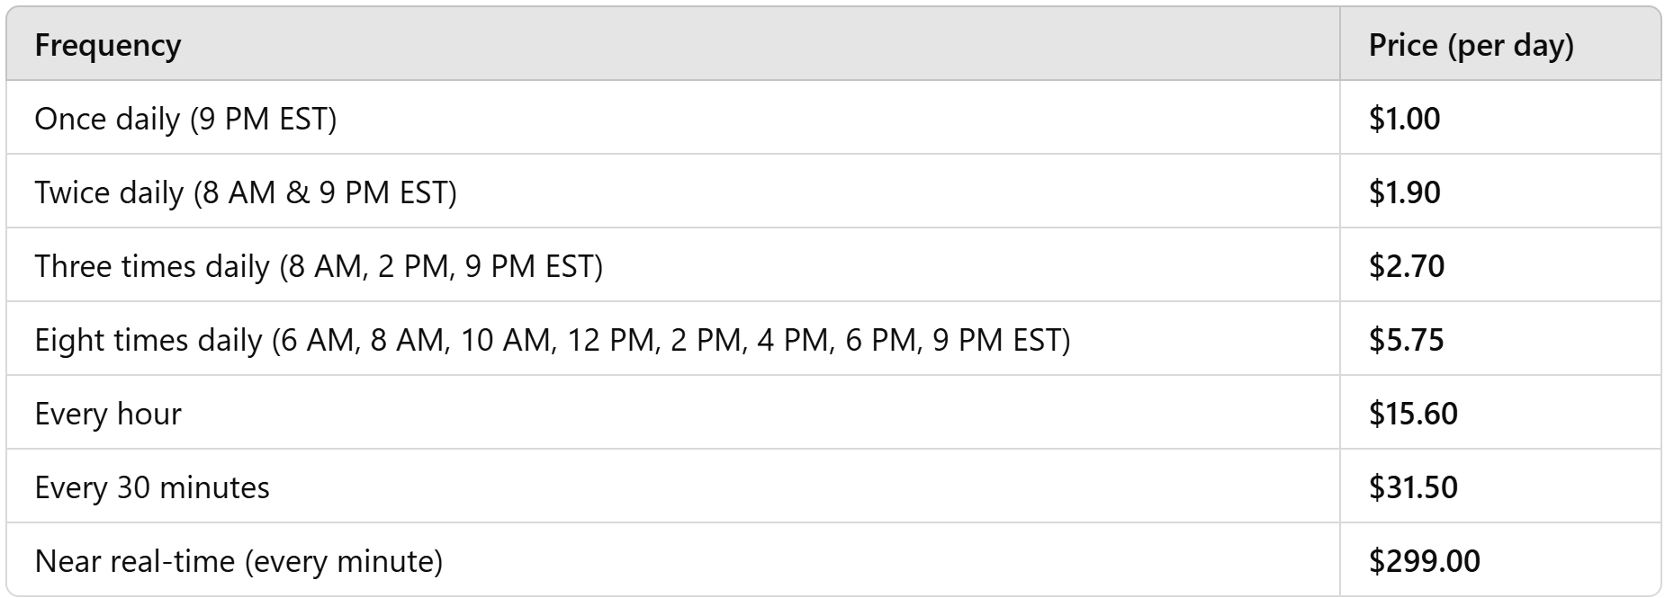Click the $31.50 price value
The image size is (1665, 598).
[1413, 487]
